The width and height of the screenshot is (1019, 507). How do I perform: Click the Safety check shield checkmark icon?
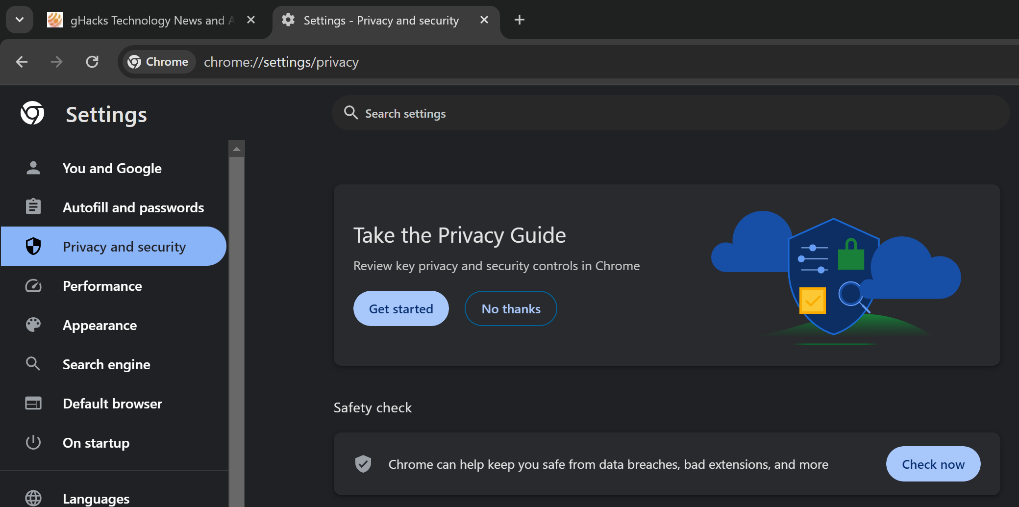[363, 463]
